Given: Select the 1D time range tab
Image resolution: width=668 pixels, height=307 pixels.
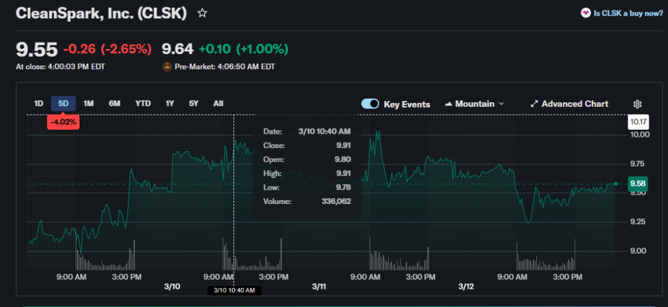Looking at the screenshot, I should coord(38,103).
